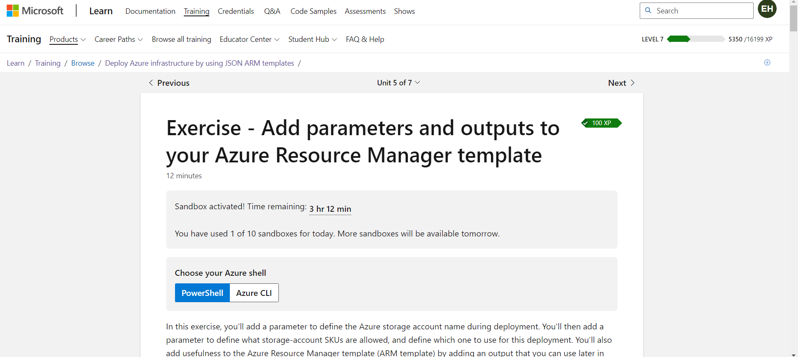Select the PowerShell shell option
This screenshot has height=357, width=798.
click(202, 293)
